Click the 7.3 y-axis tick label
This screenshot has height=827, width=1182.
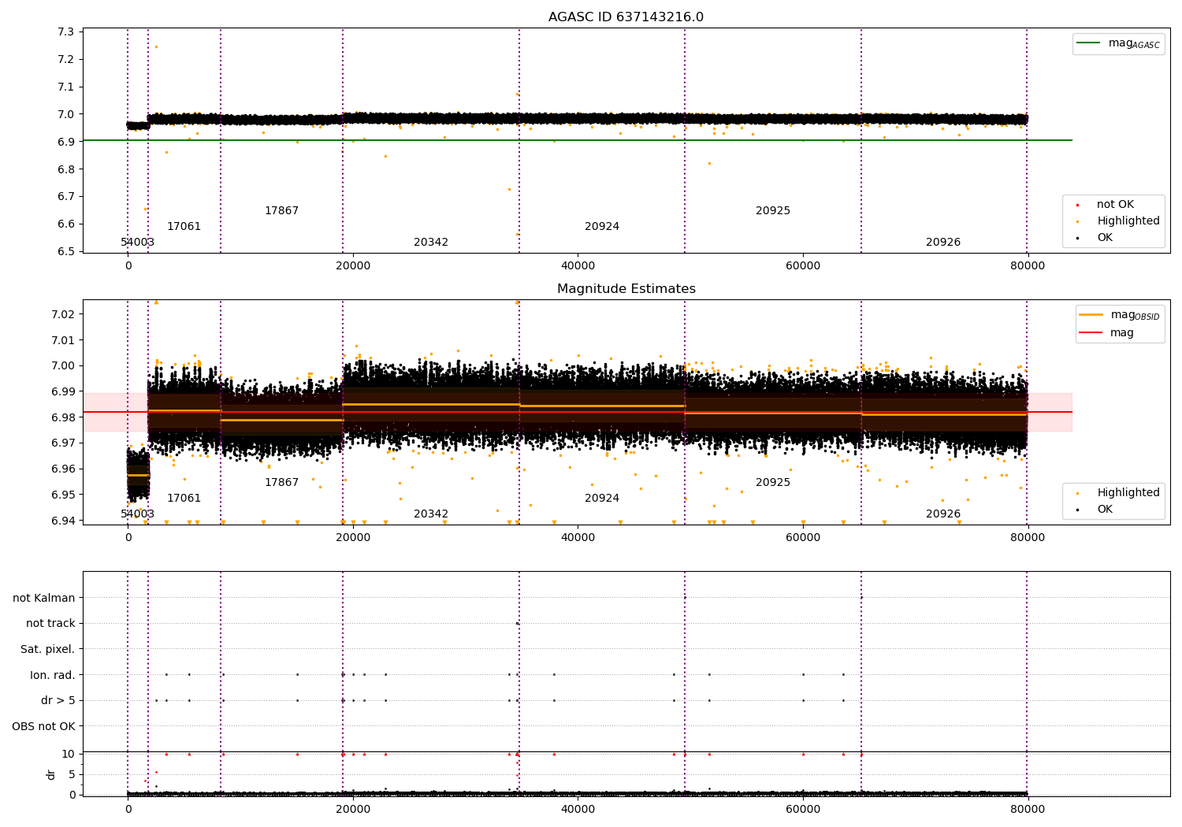point(67,32)
